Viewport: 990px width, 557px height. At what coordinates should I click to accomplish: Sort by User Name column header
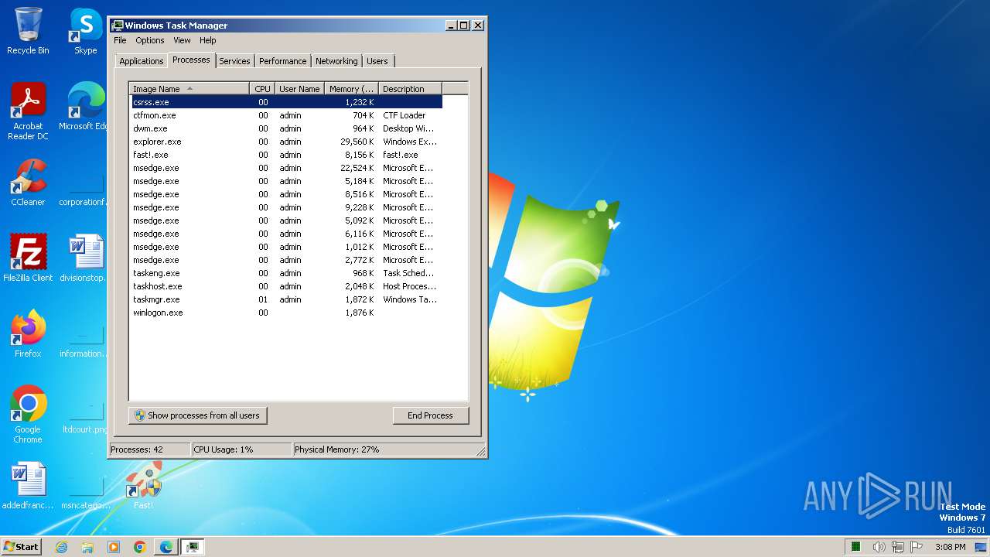299,89
